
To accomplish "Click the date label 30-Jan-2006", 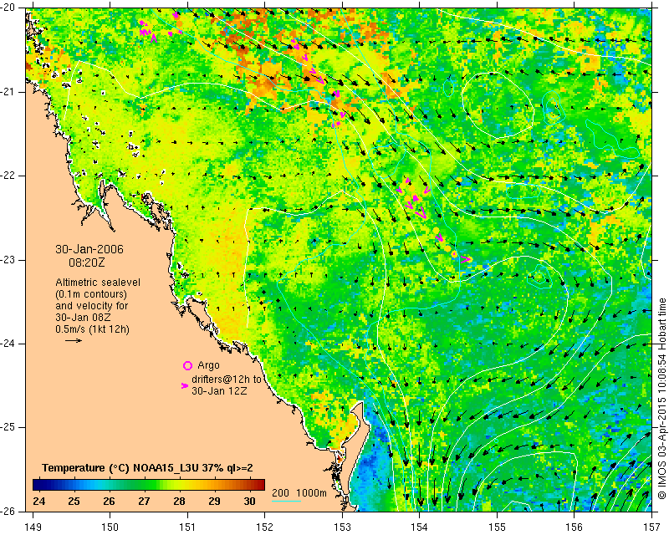I will (x=89, y=249).
